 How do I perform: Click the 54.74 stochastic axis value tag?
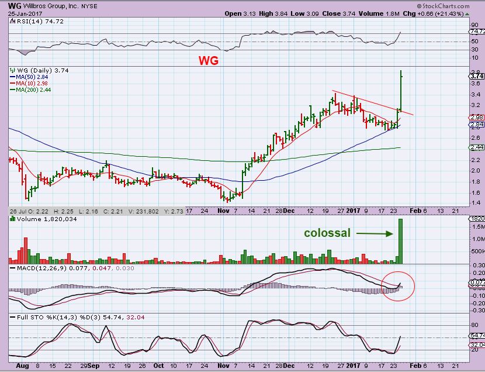[477, 336]
